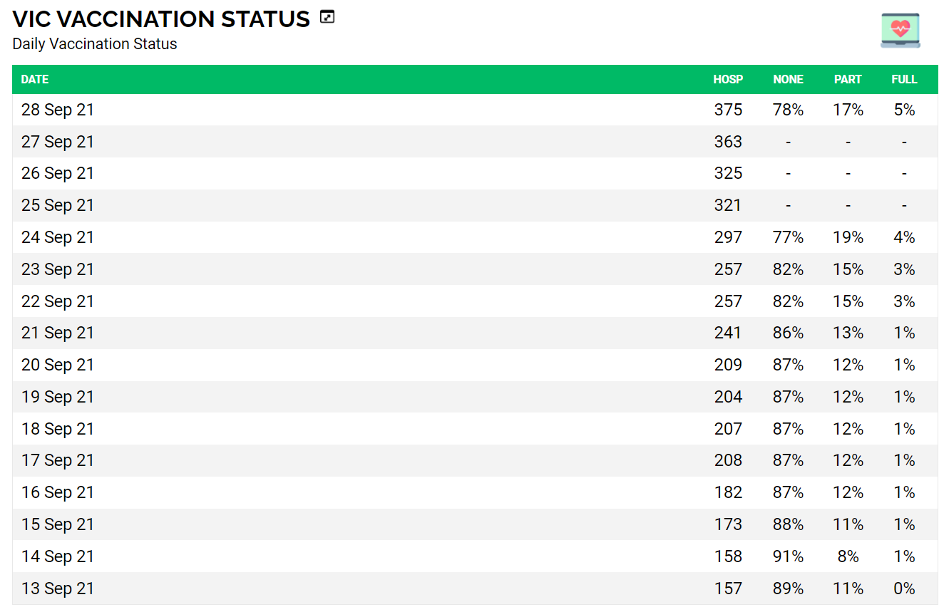Click the Daily Vaccination Status subtitle

(95, 44)
